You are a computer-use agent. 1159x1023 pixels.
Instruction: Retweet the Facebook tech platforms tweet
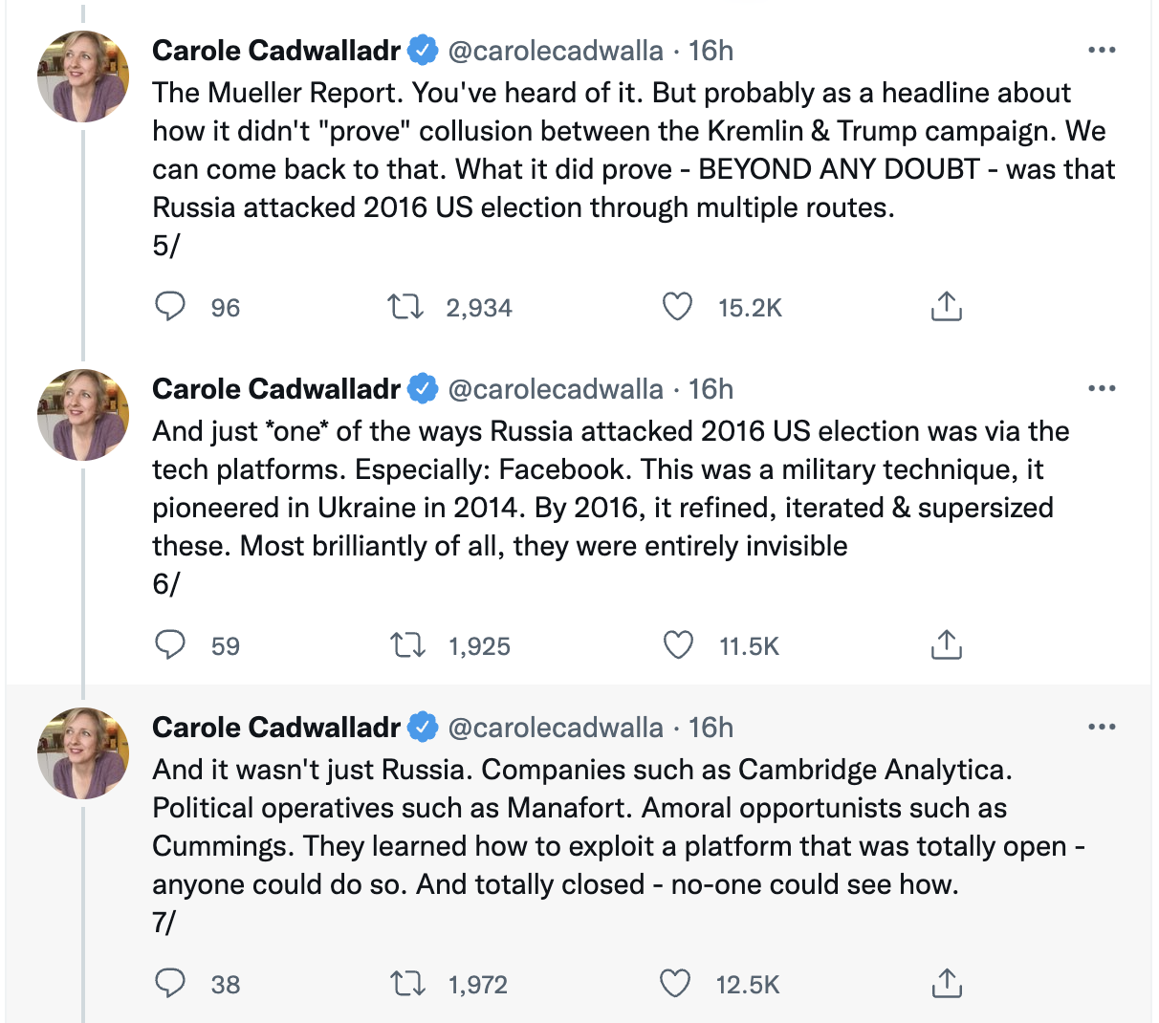tap(407, 645)
